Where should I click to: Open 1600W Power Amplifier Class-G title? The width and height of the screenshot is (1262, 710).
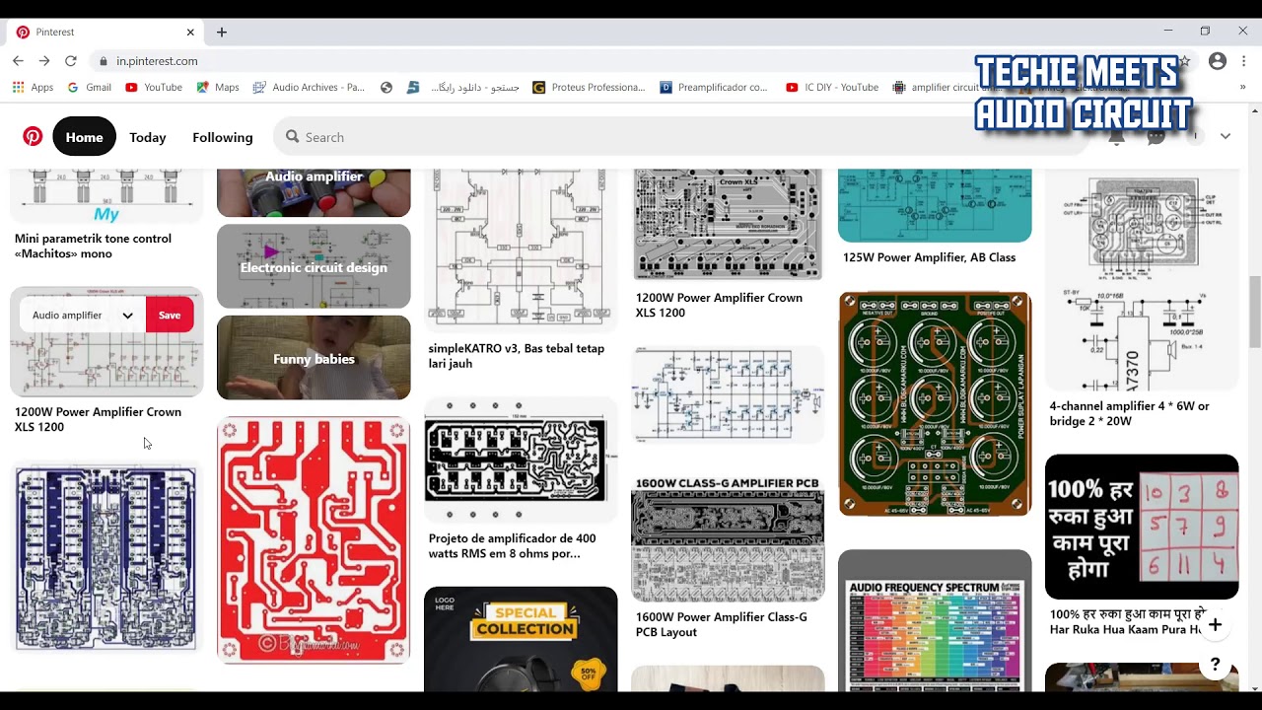(721, 624)
